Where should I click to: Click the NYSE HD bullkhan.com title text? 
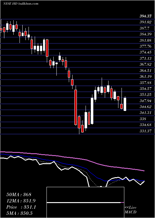pyautogui.click(x=21, y=4)
